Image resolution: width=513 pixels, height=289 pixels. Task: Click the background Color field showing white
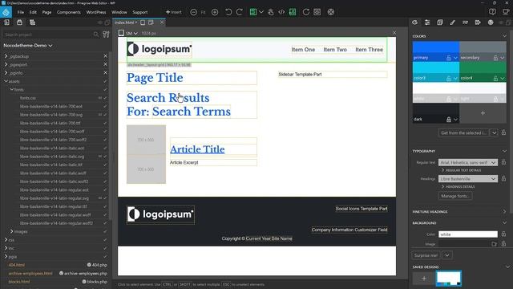click(468, 234)
